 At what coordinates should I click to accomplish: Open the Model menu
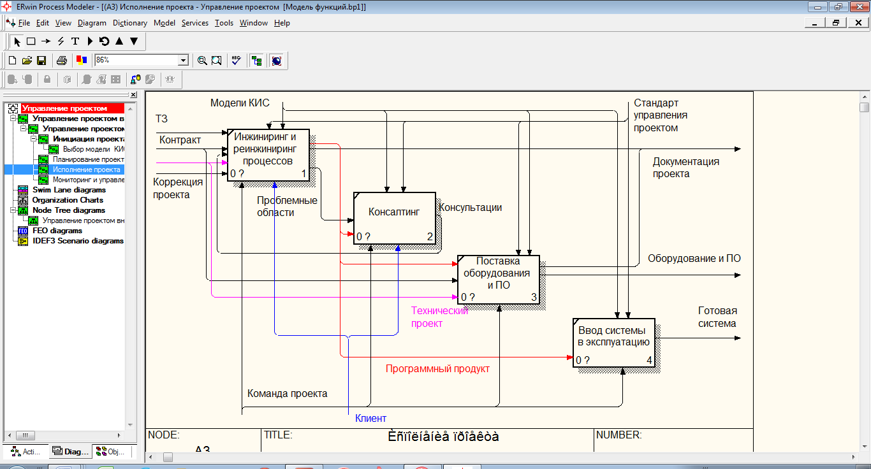(165, 23)
